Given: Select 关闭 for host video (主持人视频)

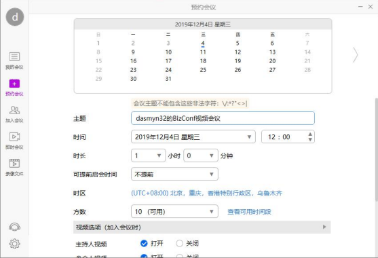Looking at the screenshot, I should pyautogui.click(x=179, y=244).
